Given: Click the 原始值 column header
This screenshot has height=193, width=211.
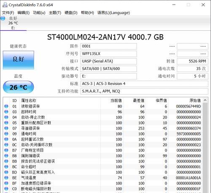Looking at the screenshot, I should pos(195,100).
